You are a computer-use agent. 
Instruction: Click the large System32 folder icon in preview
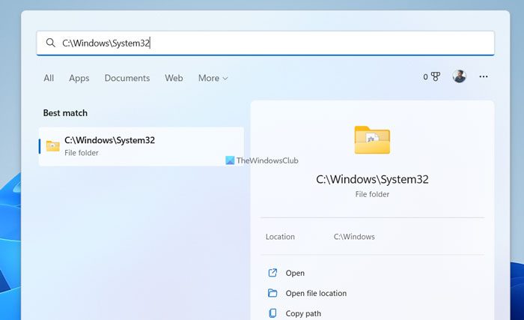point(371,140)
